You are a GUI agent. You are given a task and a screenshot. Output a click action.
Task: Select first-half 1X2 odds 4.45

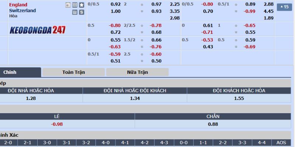(269, 11)
